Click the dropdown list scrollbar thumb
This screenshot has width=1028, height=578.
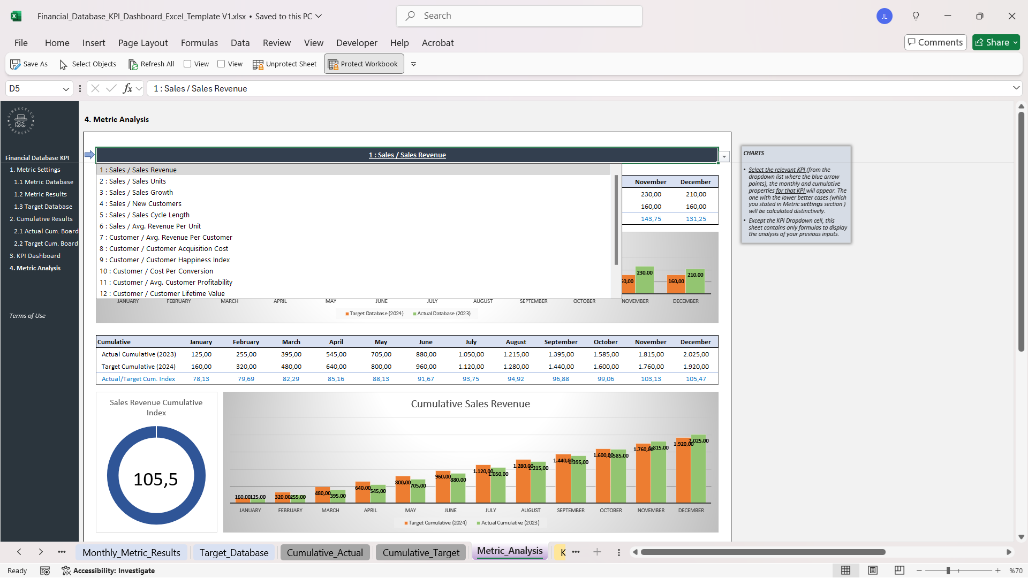click(616, 219)
